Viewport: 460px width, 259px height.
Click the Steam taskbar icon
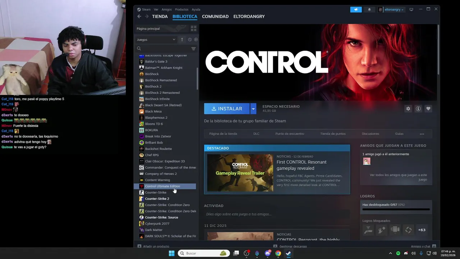[288, 253]
